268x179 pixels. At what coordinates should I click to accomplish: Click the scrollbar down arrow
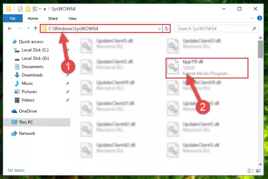[260, 164]
